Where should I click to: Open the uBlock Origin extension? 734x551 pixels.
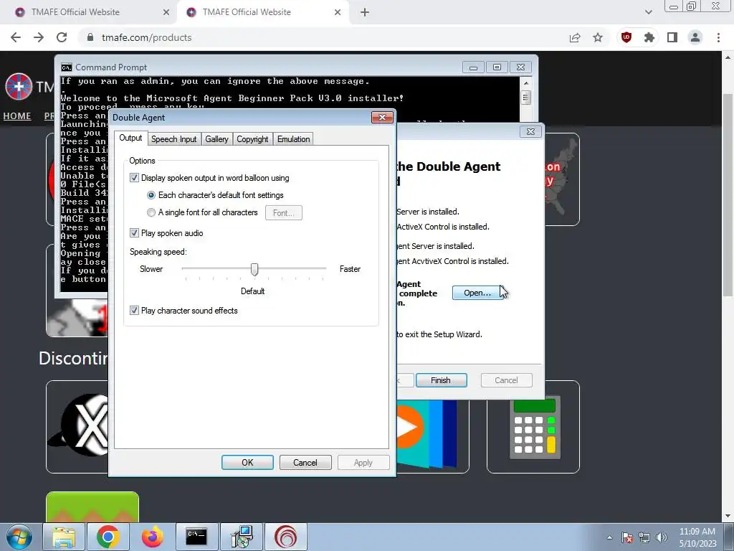[626, 37]
